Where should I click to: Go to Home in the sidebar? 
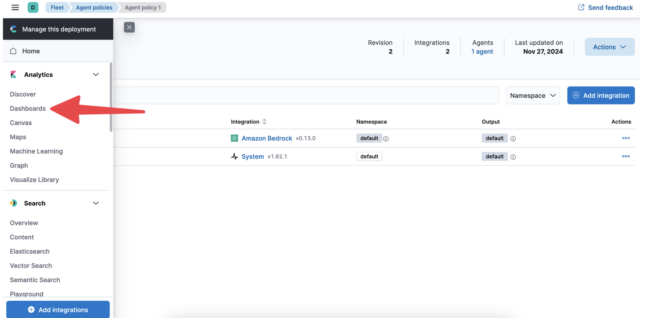point(58,51)
